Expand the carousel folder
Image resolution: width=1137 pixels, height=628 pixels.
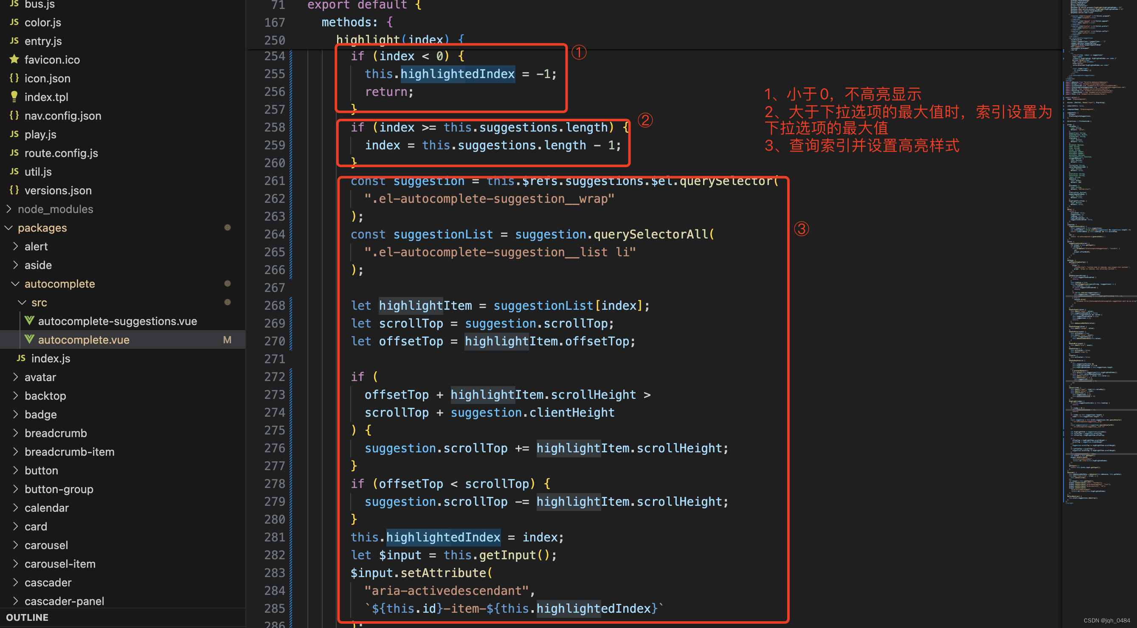click(15, 545)
